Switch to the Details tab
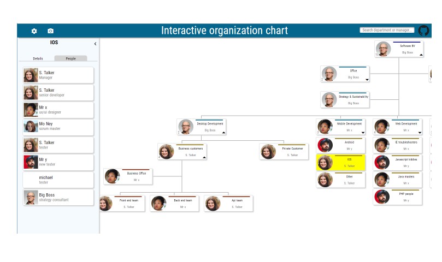Screen dimensions: 442x262 tap(38, 58)
